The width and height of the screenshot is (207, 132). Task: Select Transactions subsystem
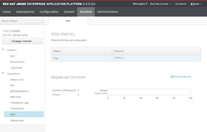17,108
